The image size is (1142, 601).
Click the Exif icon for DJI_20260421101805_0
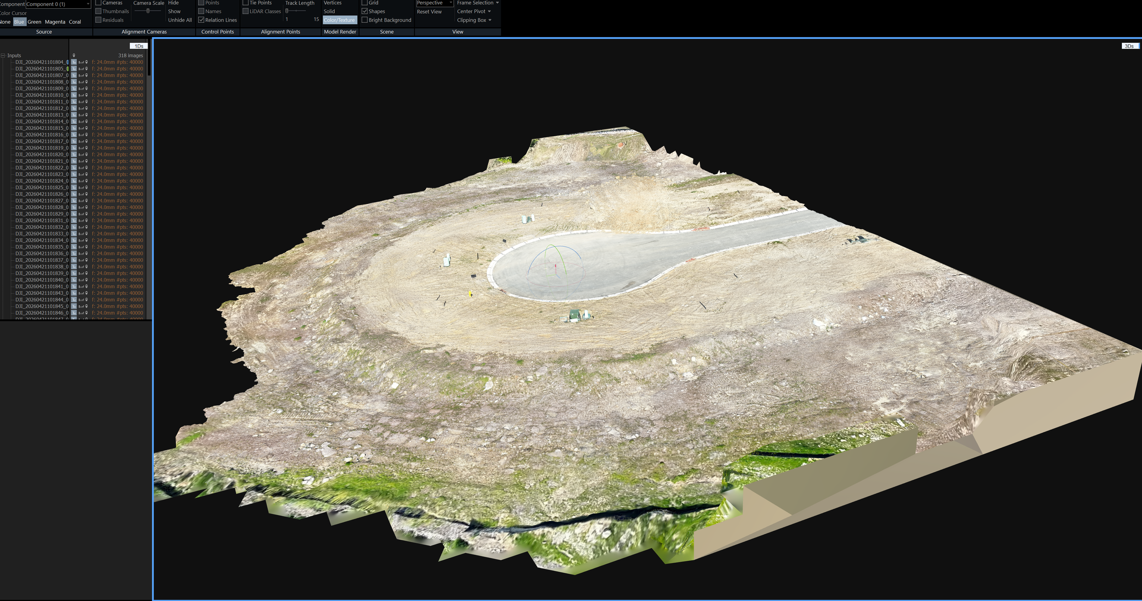(x=81, y=69)
